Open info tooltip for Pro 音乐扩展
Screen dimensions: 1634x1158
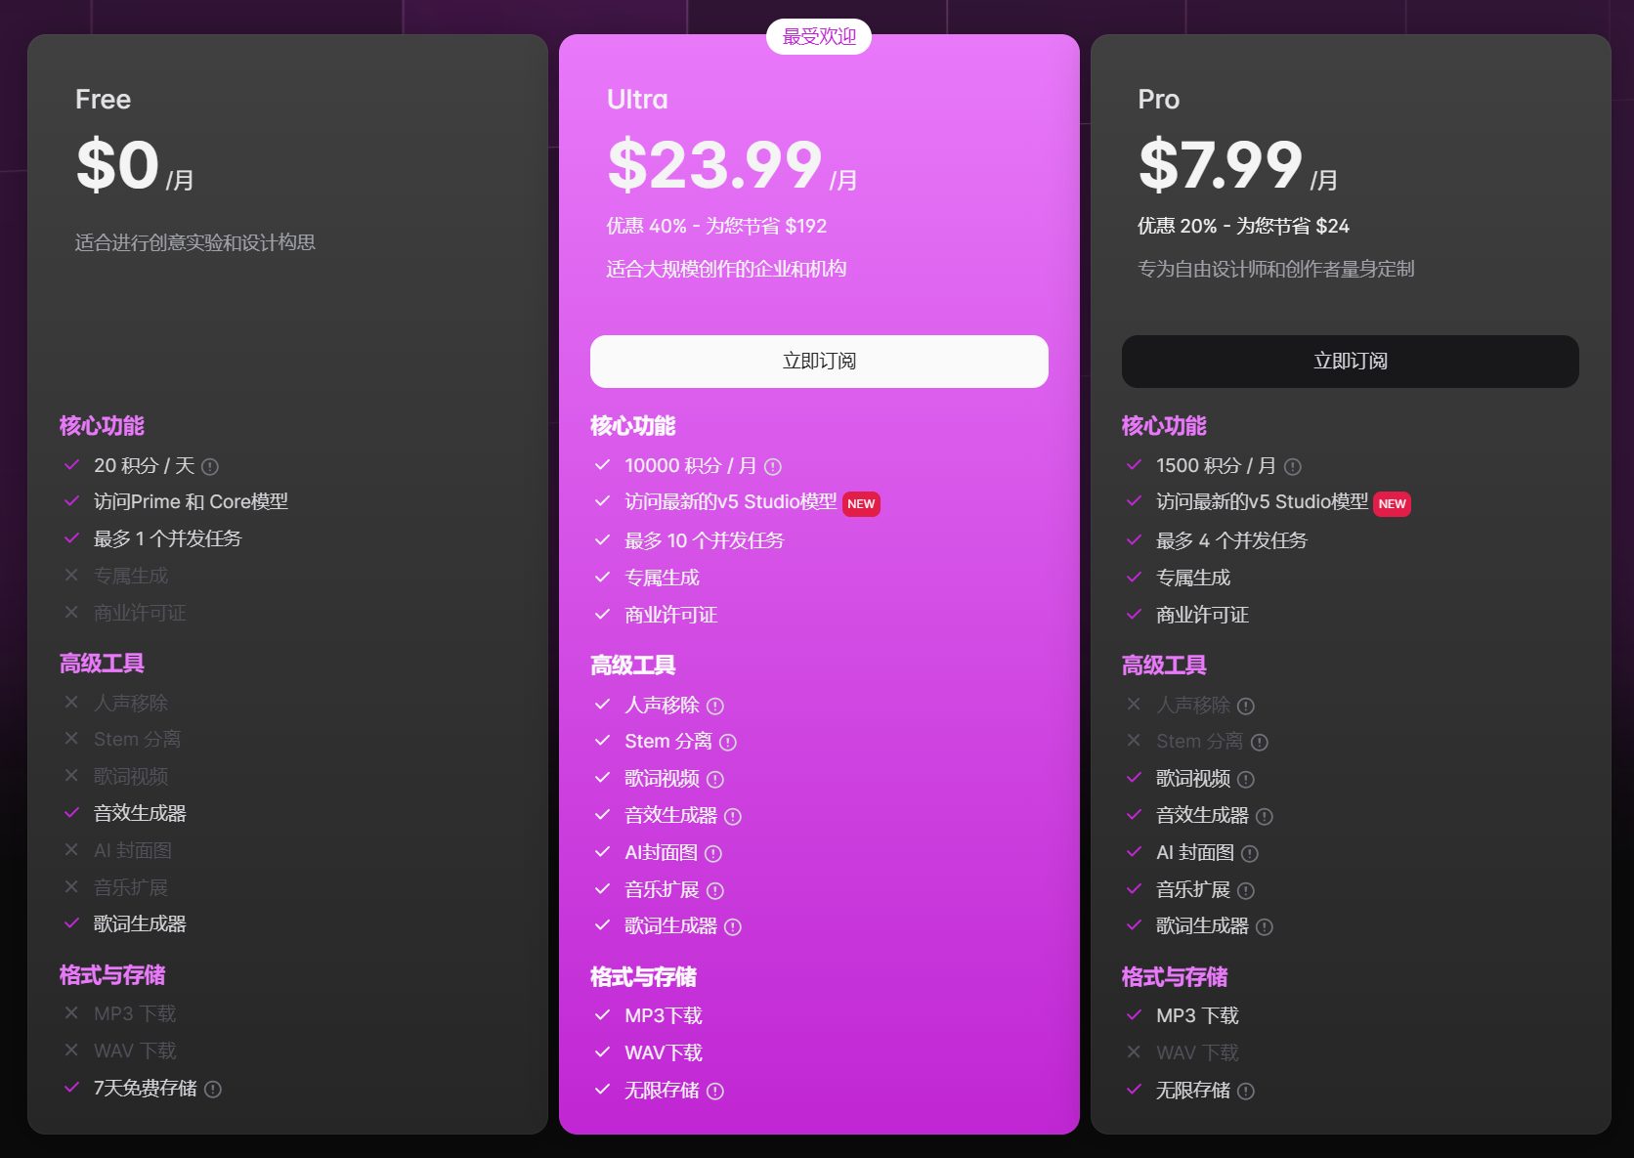pyautogui.click(x=1246, y=891)
